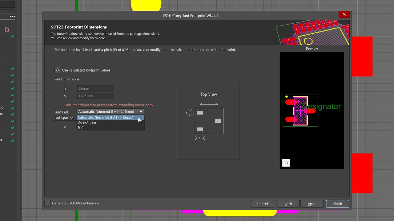Enable Generate STEP Model Preview checkbox
Image resolution: width=394 pixels, height=221 pixels.
click(x=48, y=203)
